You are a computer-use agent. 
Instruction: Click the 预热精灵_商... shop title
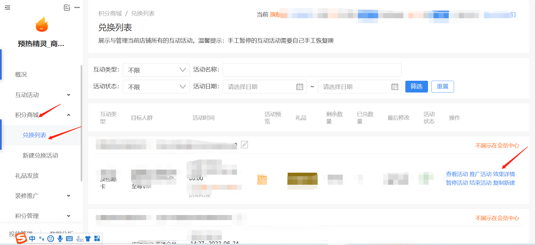tap(41, 44)
